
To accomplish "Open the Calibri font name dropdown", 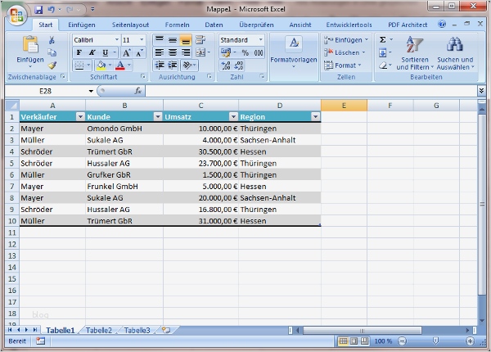I will [x=116, y=40].
